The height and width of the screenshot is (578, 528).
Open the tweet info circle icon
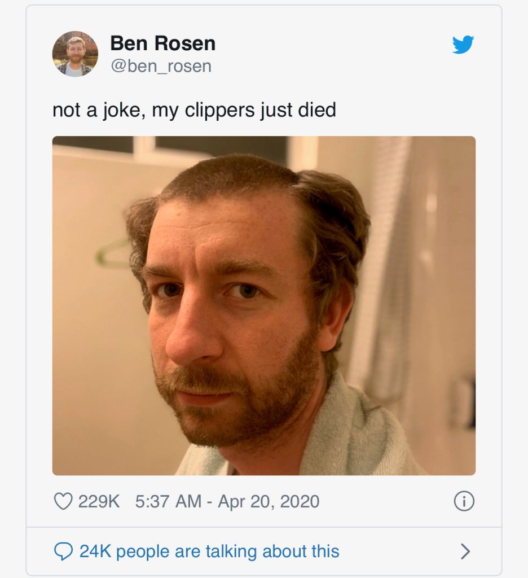click(x=464, y=501)
